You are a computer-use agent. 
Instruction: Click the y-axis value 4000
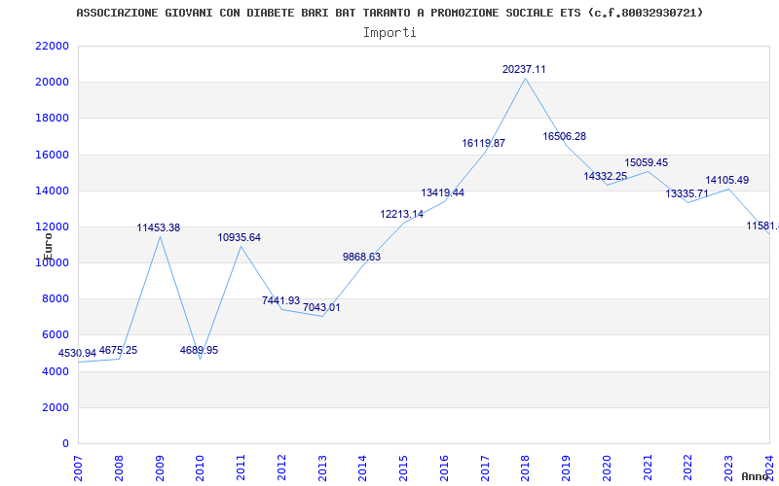tap(55, 371)
